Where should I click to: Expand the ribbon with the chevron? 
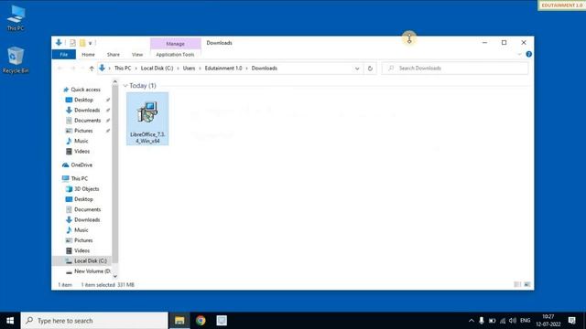(x=519, y=55)
